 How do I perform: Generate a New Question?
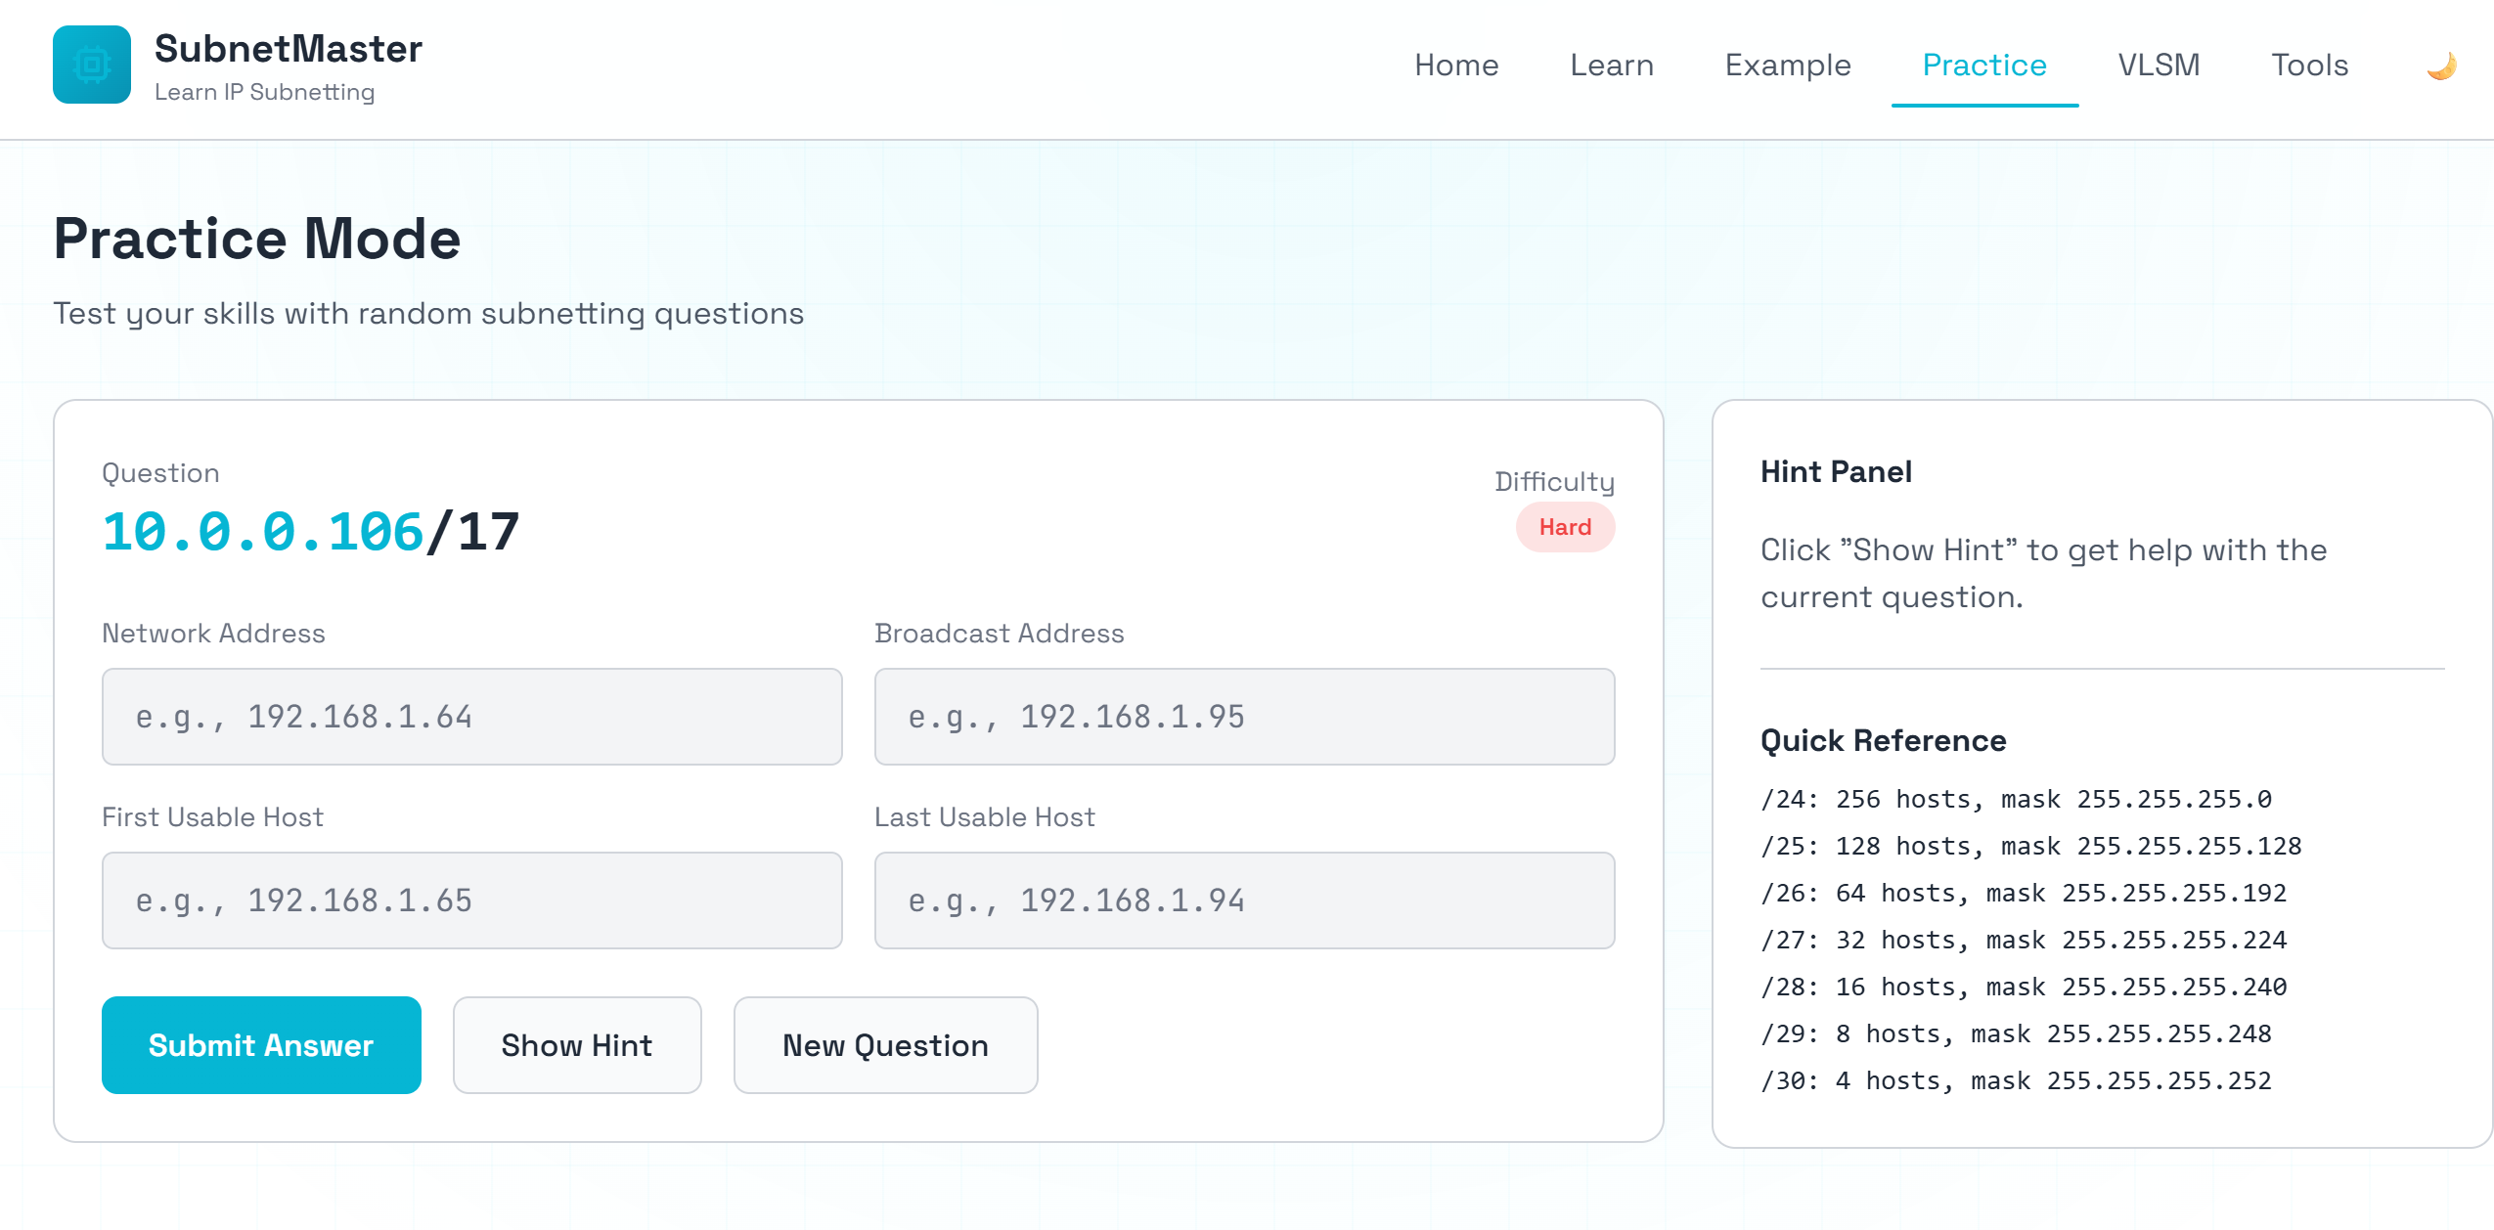click(x=885, y=1045)
